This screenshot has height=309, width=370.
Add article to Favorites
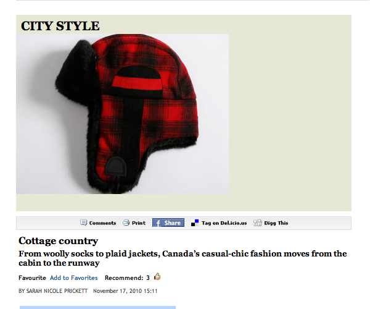tap(74, 278)
